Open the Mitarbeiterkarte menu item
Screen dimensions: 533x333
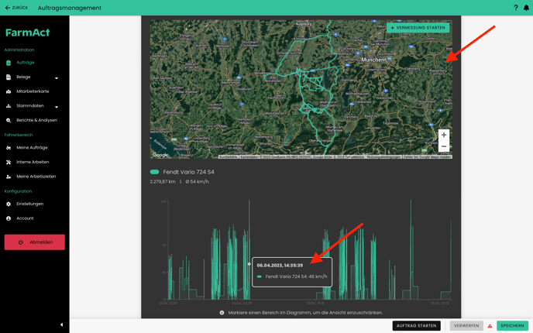pos(33,91)
